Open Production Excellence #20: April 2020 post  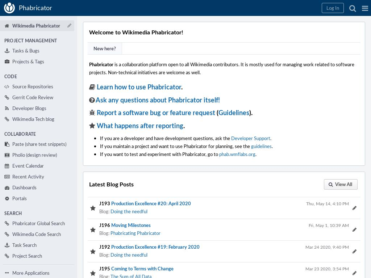click(x=151, y=203)
